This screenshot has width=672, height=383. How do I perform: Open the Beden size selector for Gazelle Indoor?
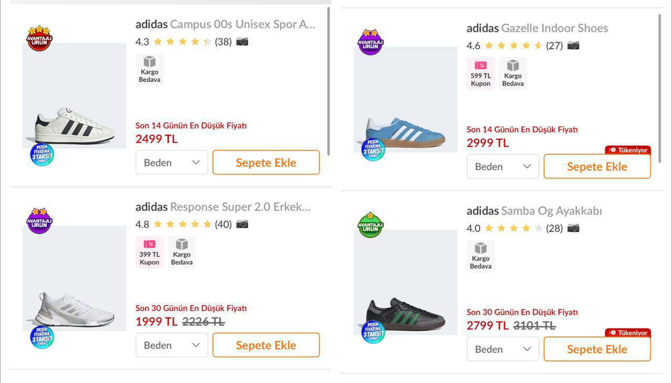[x=503, y=166]
